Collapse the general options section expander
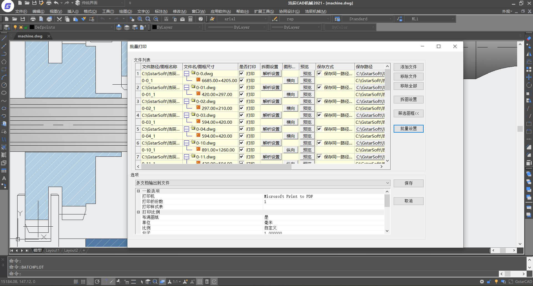Viewport: 533px width, 286px height. click(139, 191)
